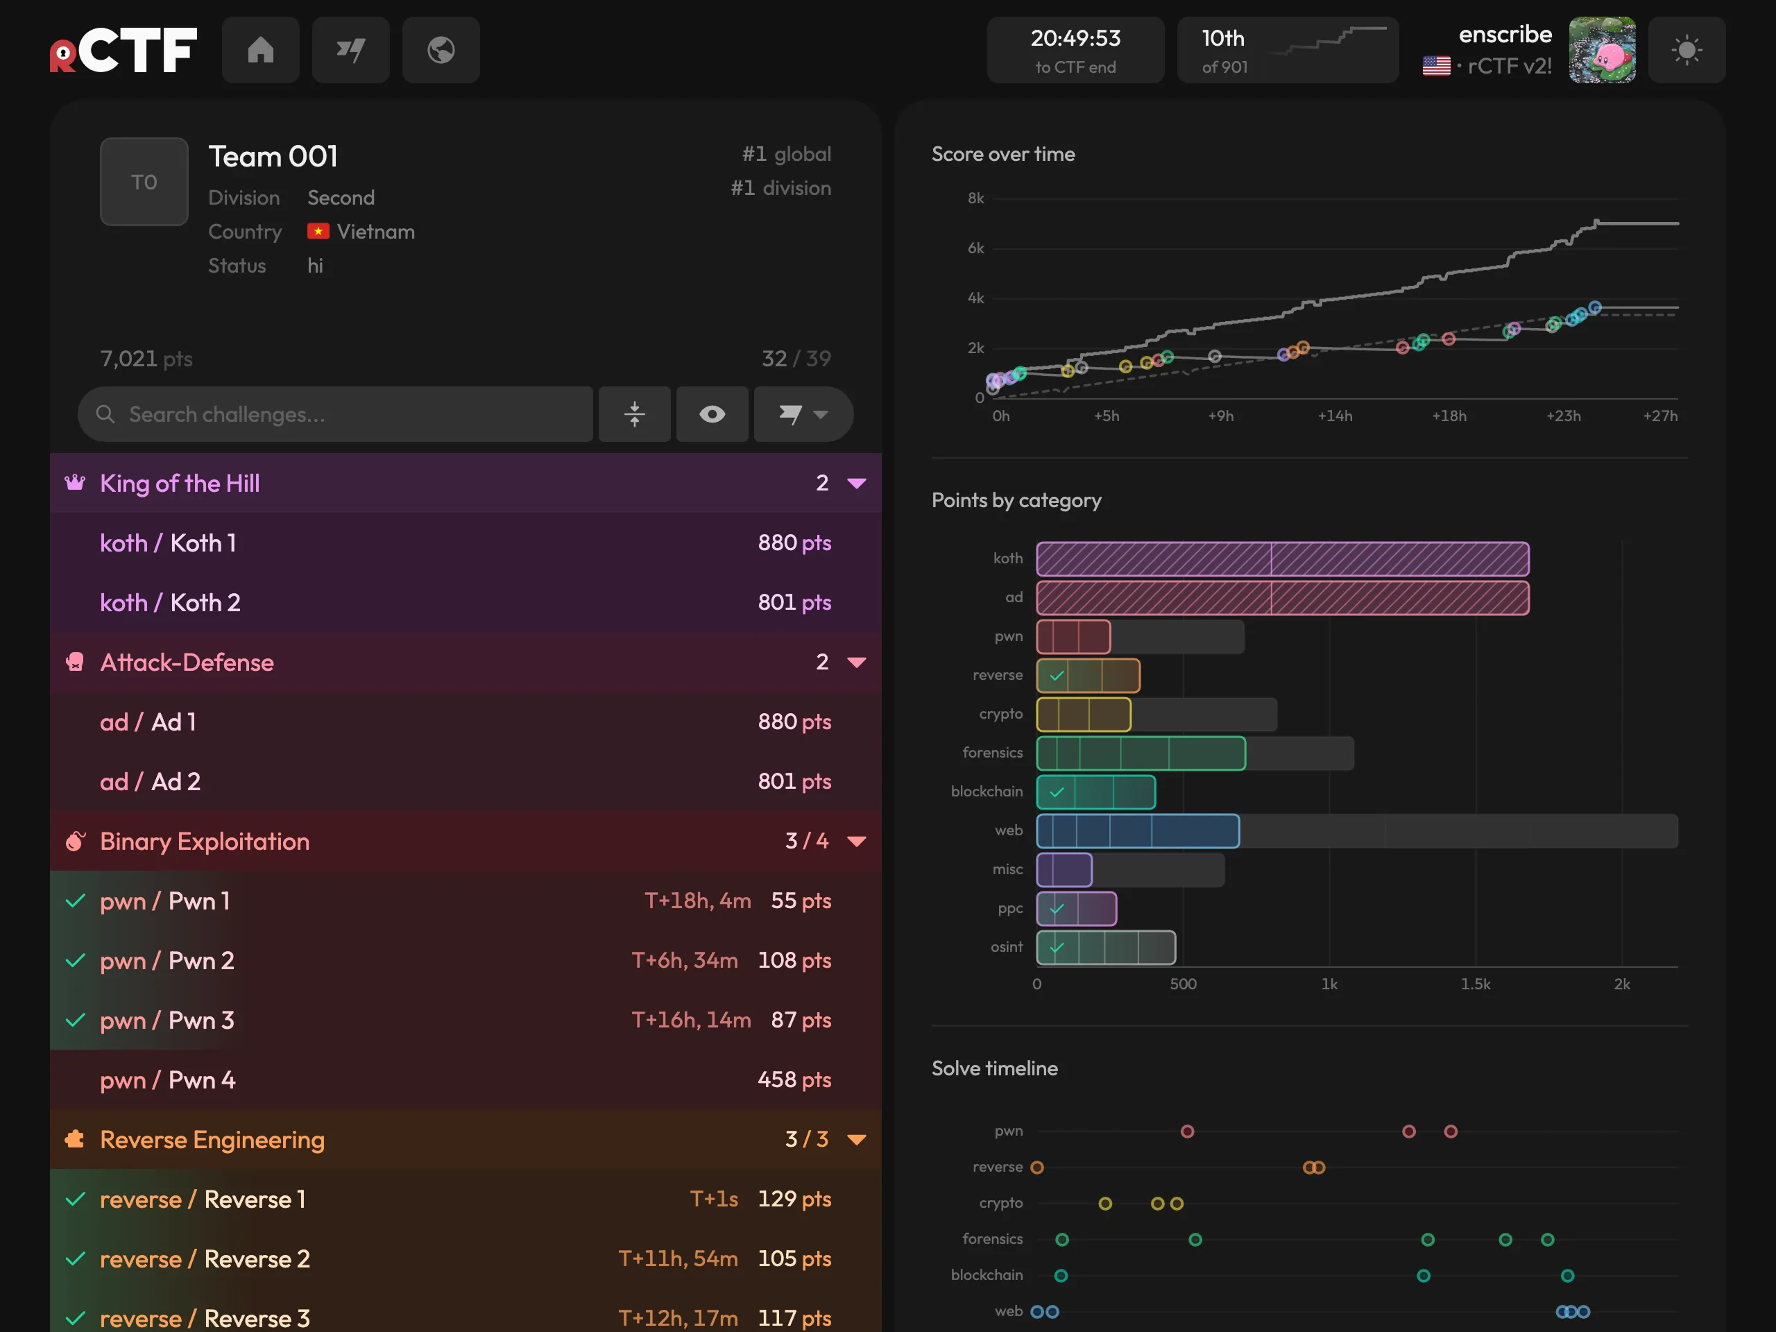Click the '32 / 39' solved count
The width and height of the screenshot is (1776, 1332).
tap(796, 358)
